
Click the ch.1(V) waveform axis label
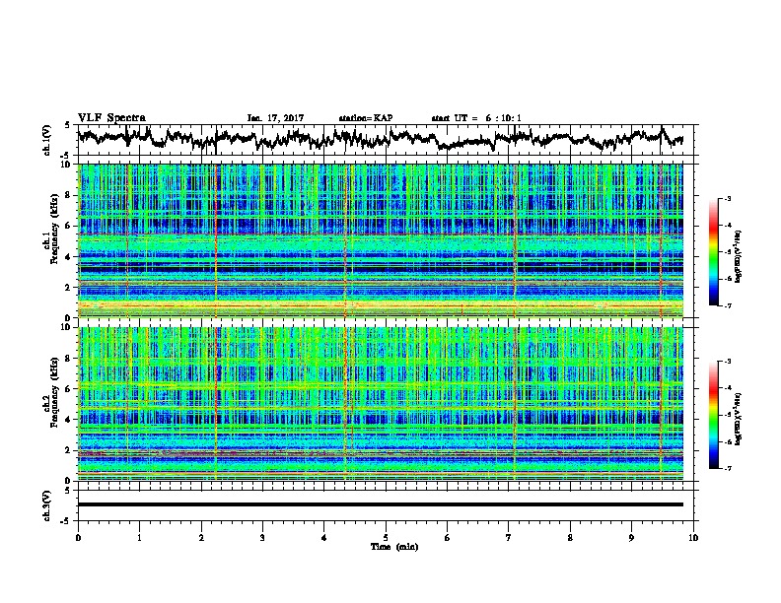[47, 140]
